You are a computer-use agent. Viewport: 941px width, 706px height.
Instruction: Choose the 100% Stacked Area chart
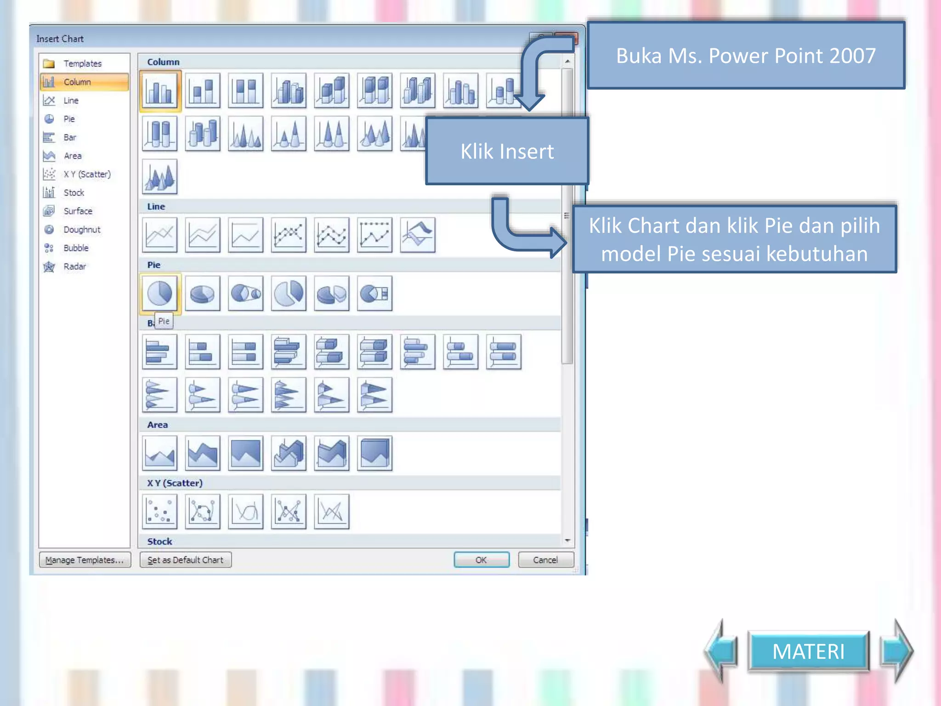click(x=246, y=454)
